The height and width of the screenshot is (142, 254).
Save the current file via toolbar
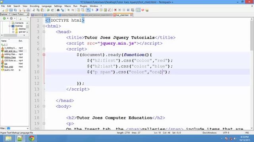[11, 10]
